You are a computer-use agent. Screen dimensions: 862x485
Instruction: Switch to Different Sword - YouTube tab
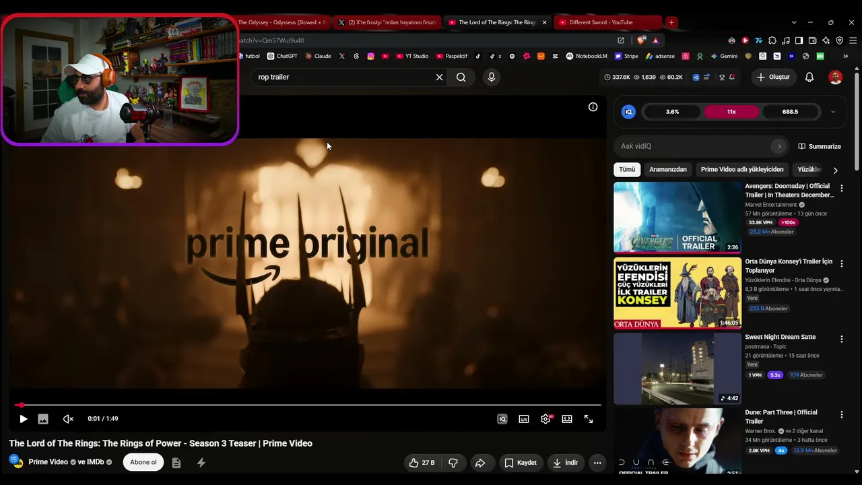(607, 22)
